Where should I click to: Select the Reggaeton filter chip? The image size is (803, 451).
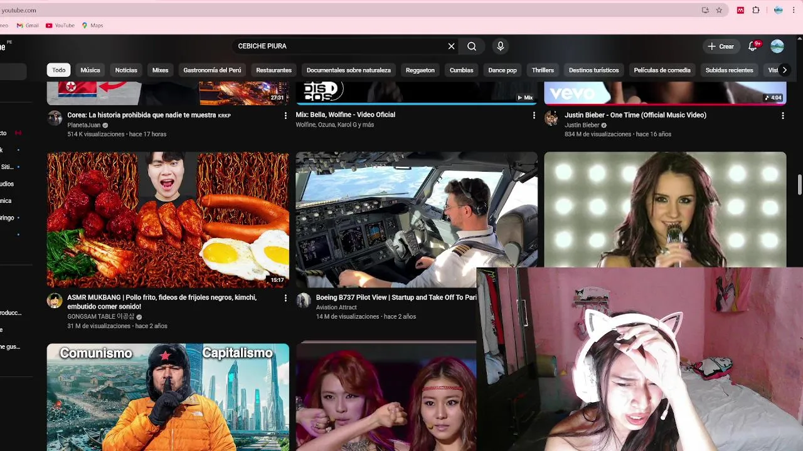coord(420,70)
